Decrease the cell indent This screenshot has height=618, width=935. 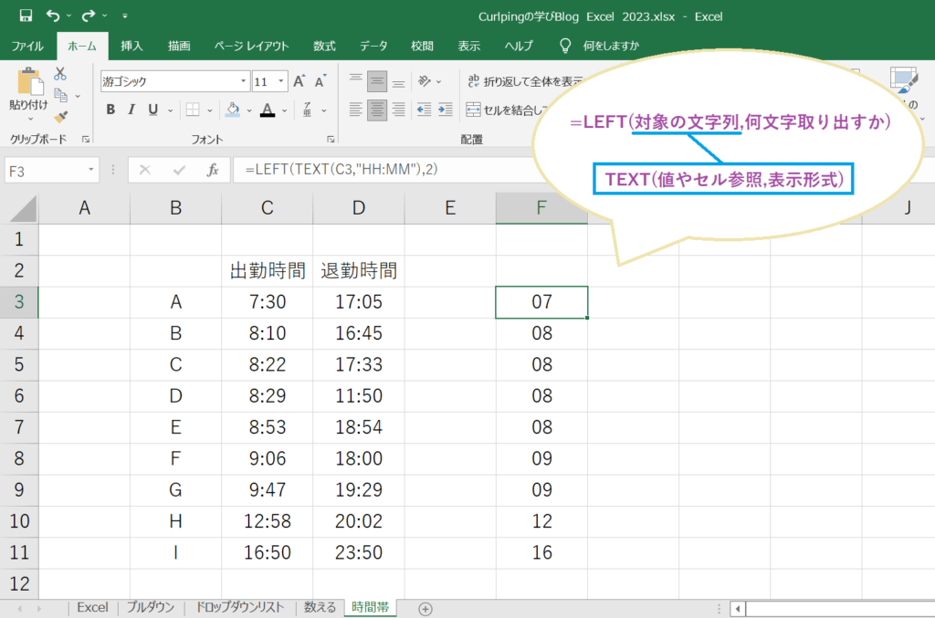(424, 110)
